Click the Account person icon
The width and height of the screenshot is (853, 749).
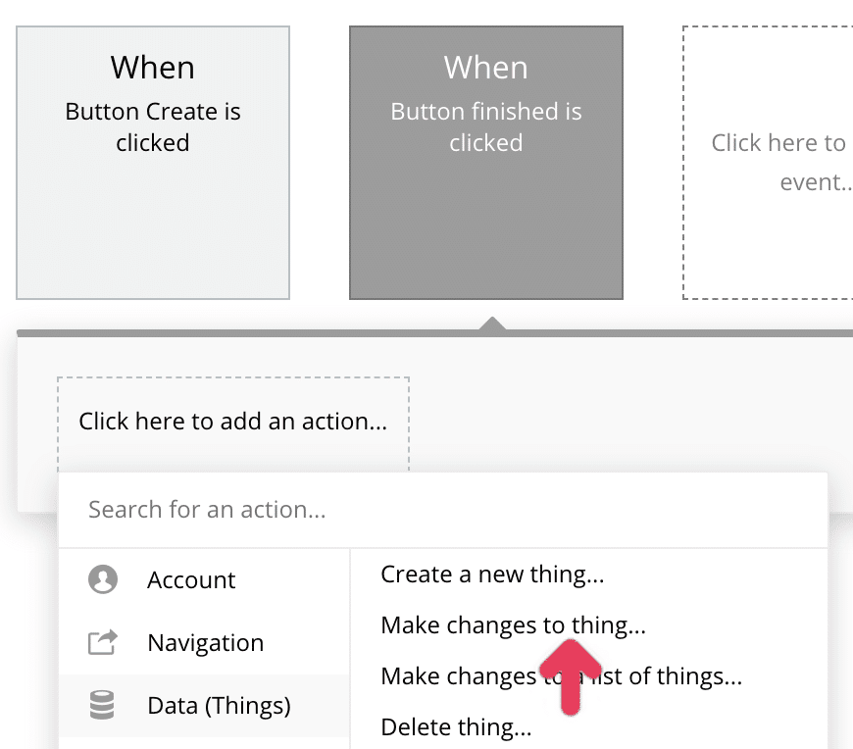pyautogui.click(x=103, y=579)
